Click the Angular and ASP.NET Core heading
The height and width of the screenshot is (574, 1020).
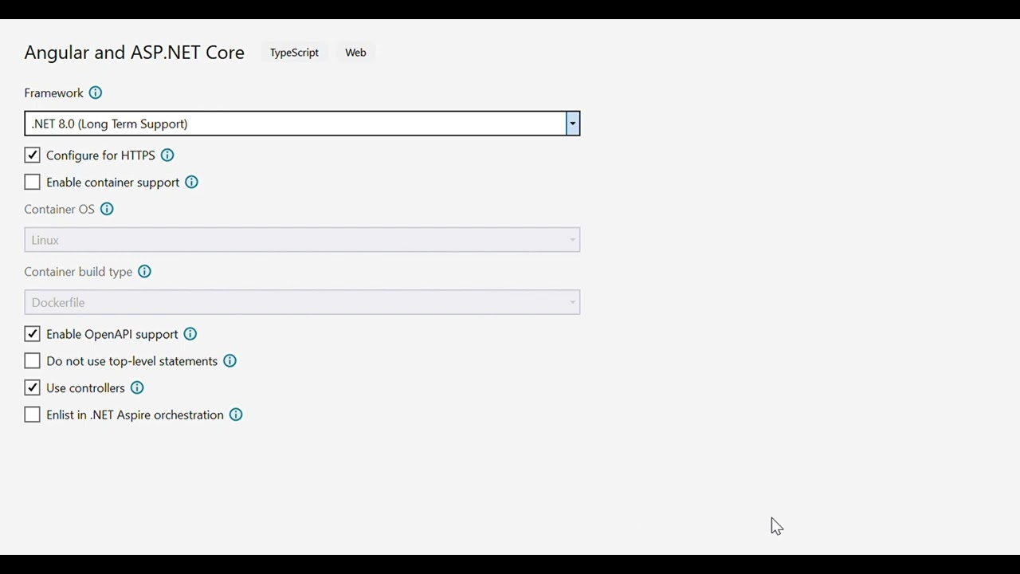(134, 53)
